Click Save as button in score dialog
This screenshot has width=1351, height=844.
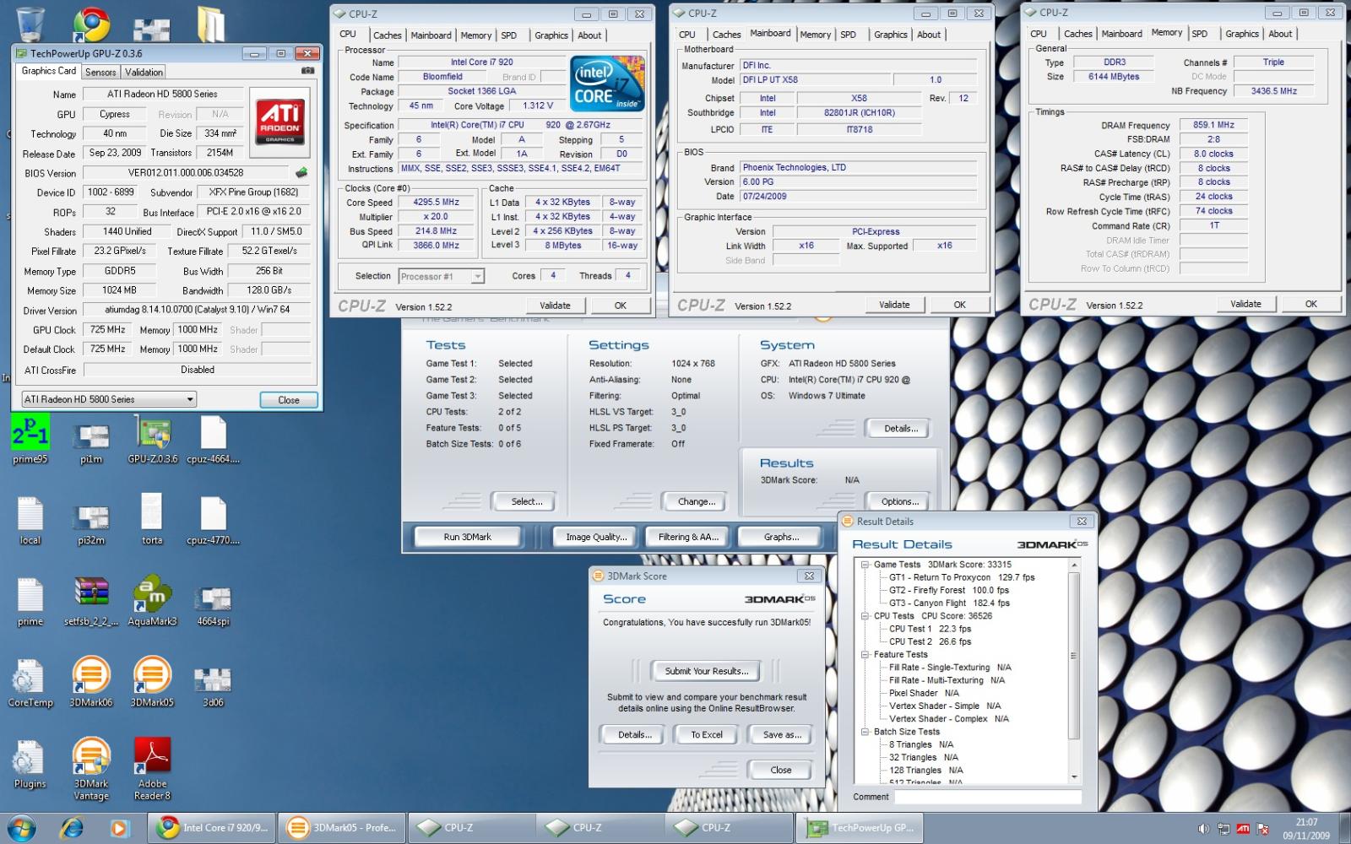click(x=782, y=735)
